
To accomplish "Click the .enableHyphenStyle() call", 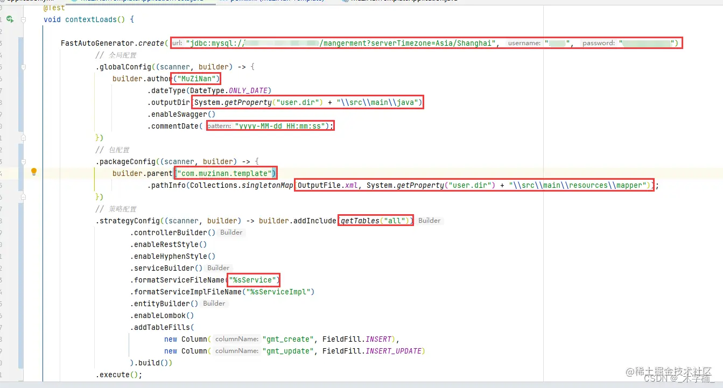I will coord(172,256).
